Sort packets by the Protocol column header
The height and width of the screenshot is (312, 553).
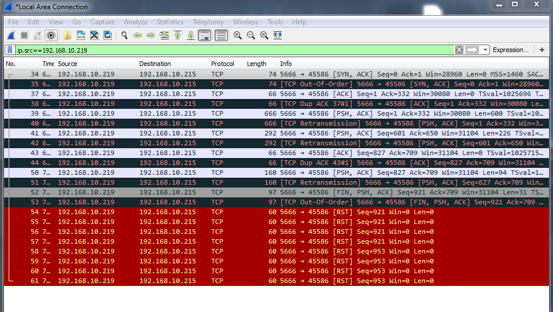222,64
